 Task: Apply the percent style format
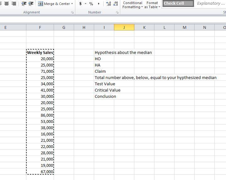(91, 3)
